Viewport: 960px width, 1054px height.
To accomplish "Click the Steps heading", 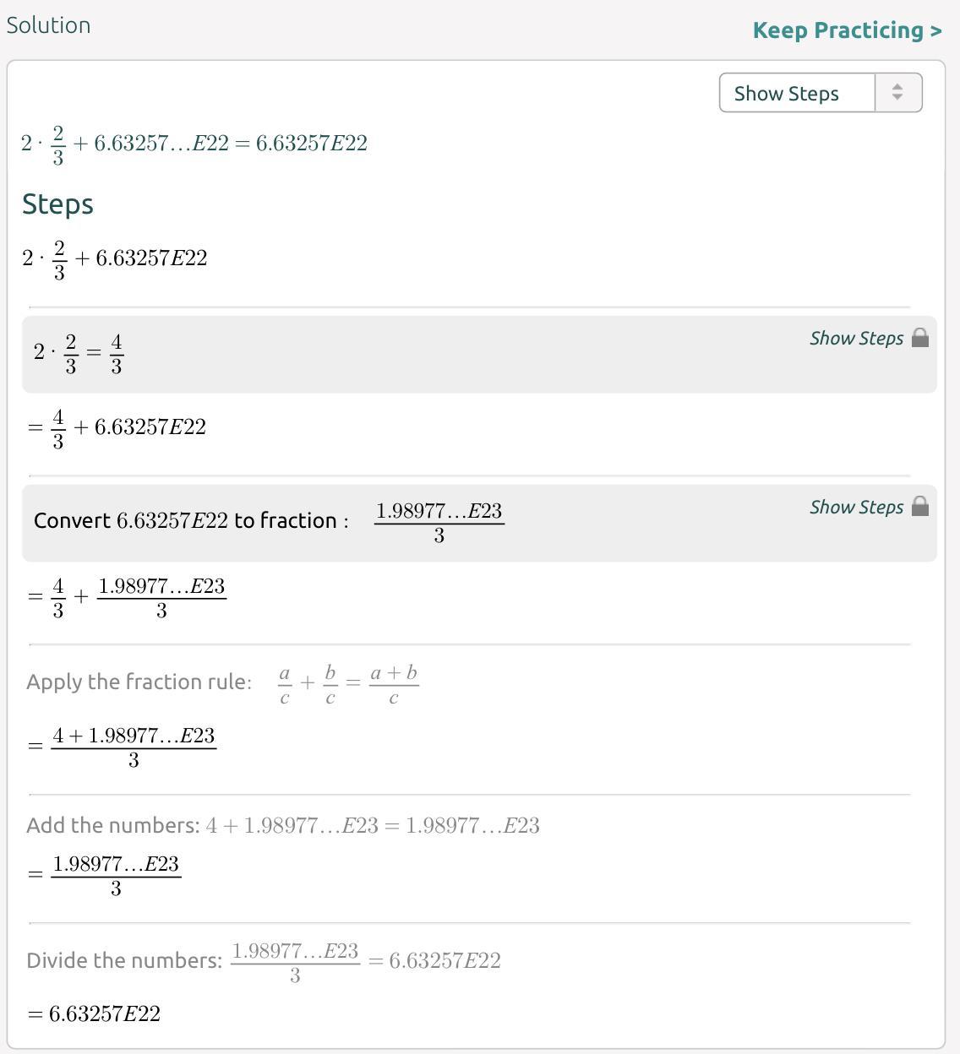I will click(x=57, y=204).
